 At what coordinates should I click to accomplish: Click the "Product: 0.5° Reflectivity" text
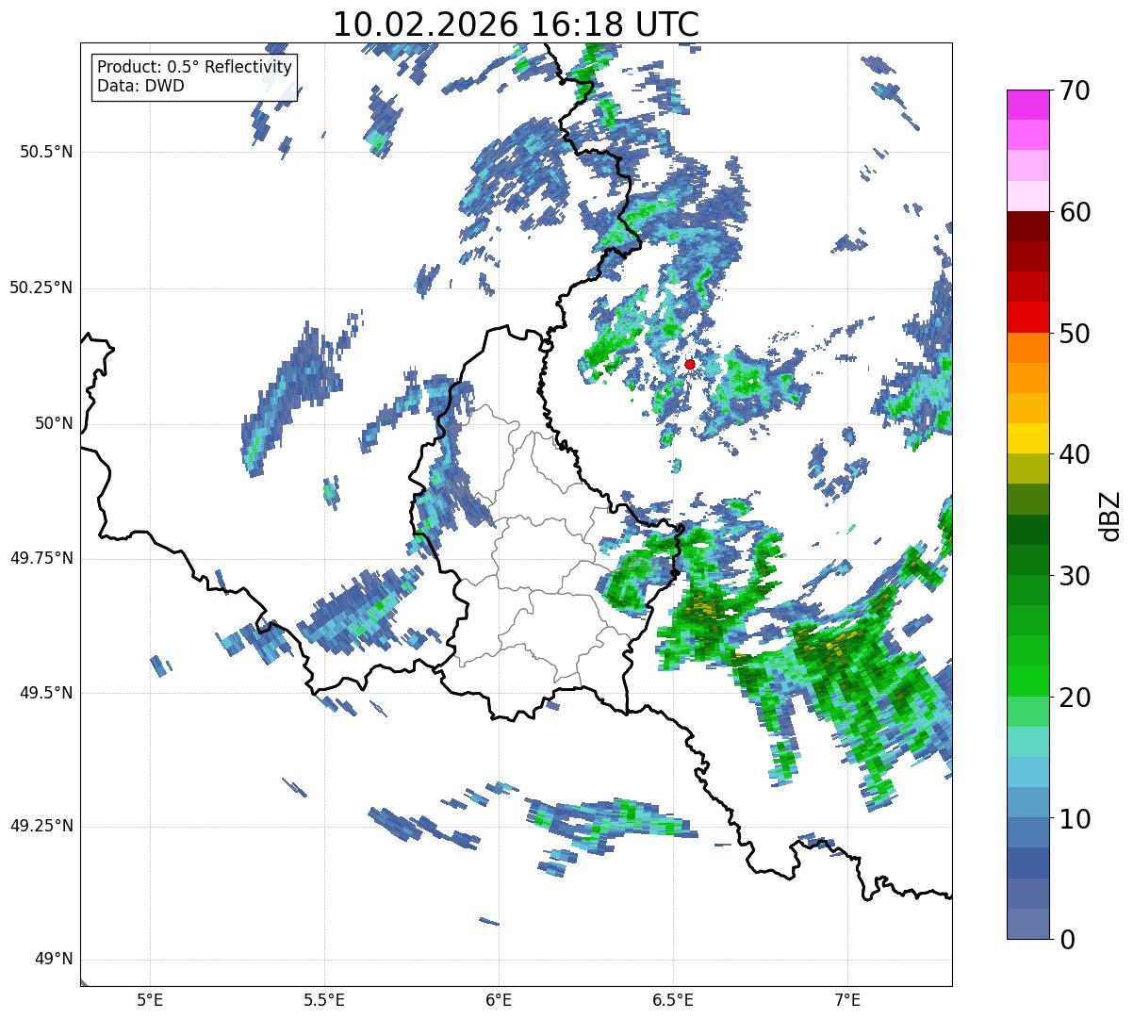click(x=194, y=68)
